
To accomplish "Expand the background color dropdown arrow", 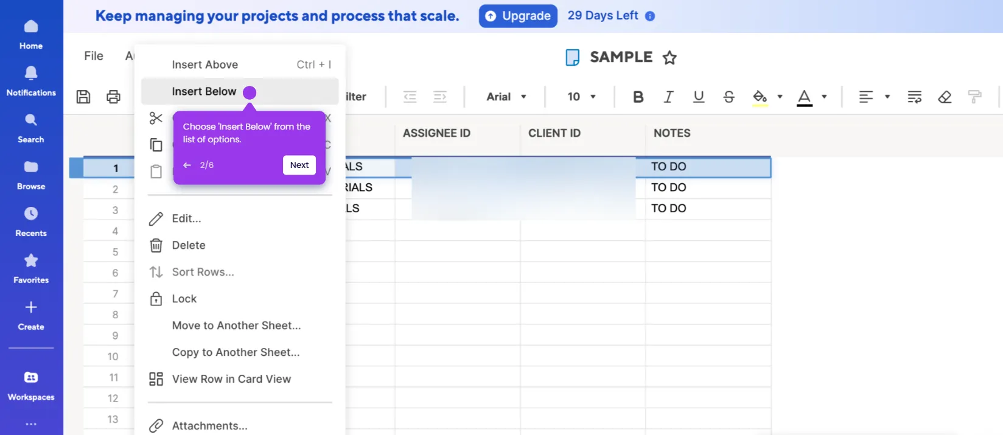I will [780, 97].
